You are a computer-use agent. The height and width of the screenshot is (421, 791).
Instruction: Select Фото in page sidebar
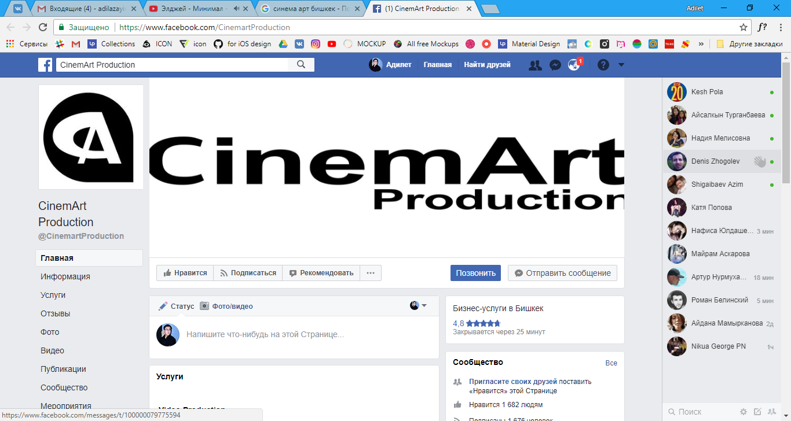coord(50,332)
